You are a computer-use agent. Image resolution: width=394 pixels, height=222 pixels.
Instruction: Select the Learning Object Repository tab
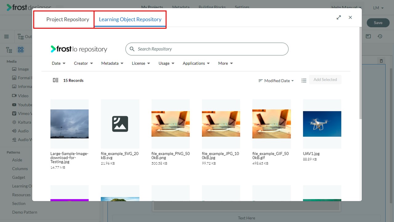(130, 19)
